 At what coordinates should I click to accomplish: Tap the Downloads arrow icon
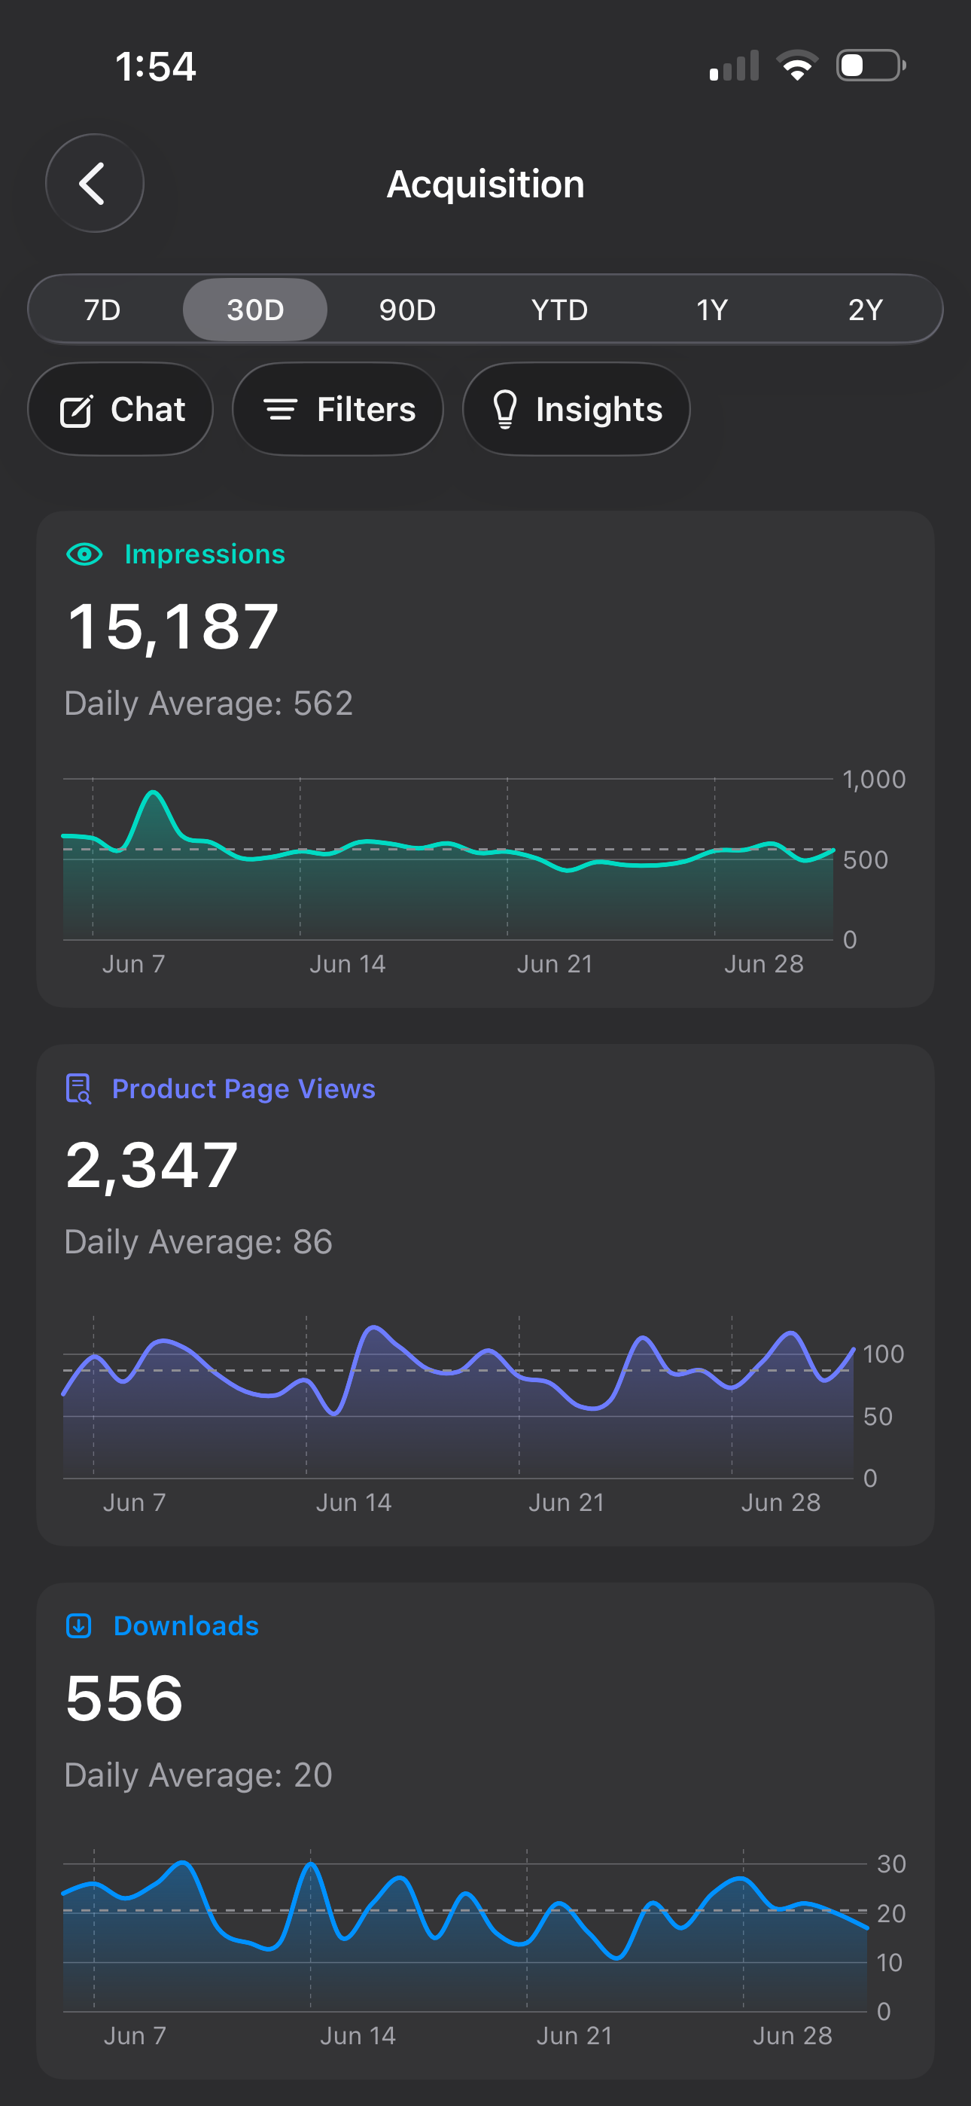pos(78,1625)
